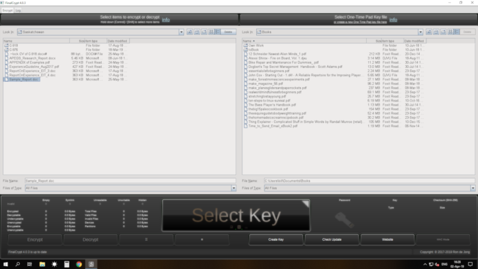
Task: Open Task View on taskbar
Action: click(30, 264)
